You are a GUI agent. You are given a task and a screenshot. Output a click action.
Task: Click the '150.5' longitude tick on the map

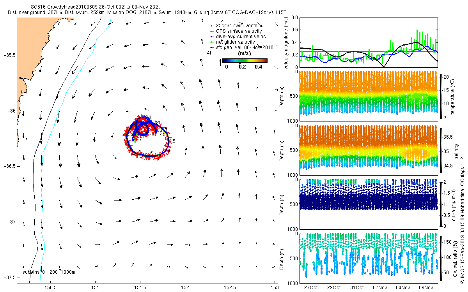coord(51,287)
